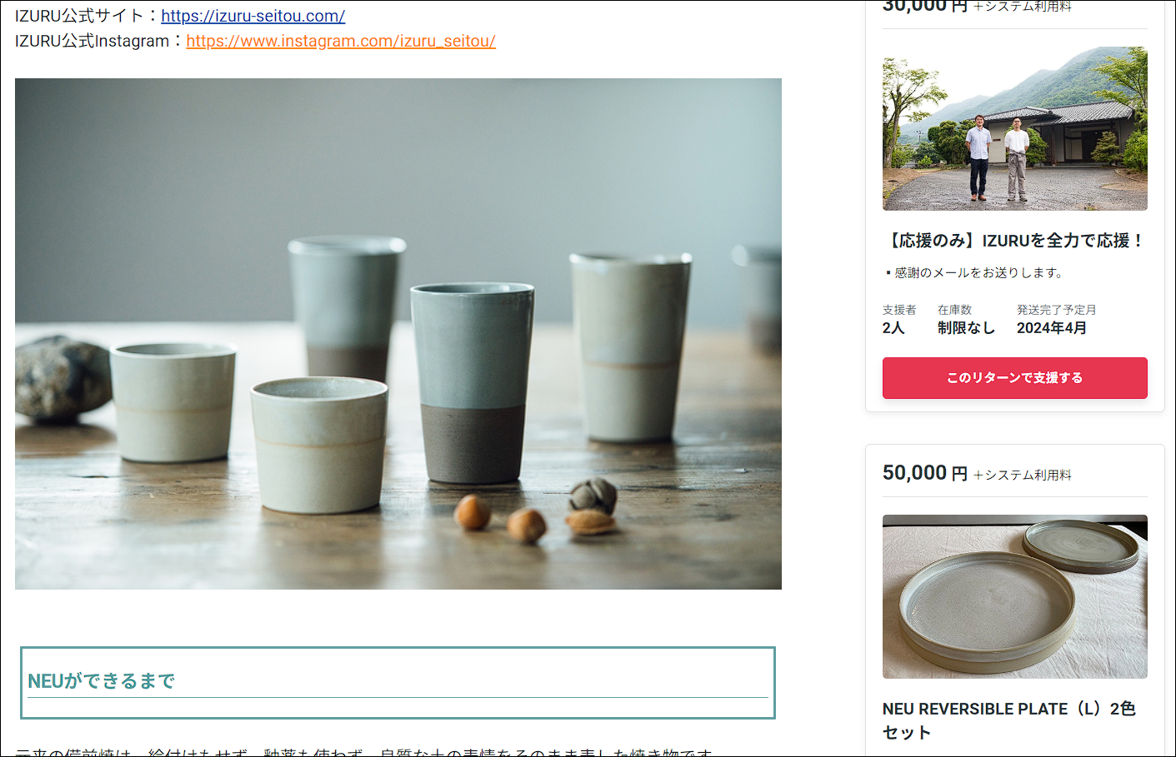Click the 'IZURU公式サイト：' label text

[88, 16]
